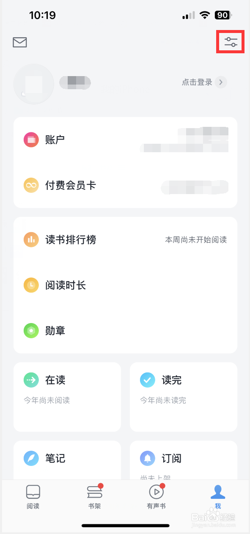Open 阅读时长 via the clock icon
250x534 pixels.
click(30, 285)
